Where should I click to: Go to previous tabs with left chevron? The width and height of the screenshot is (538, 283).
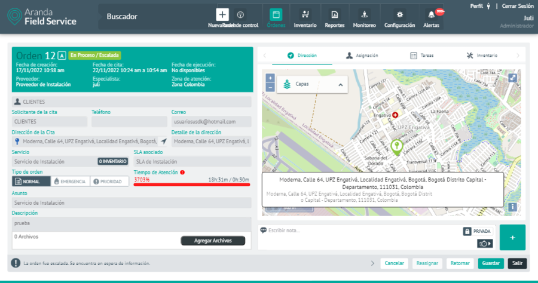[x=265, y=56]
